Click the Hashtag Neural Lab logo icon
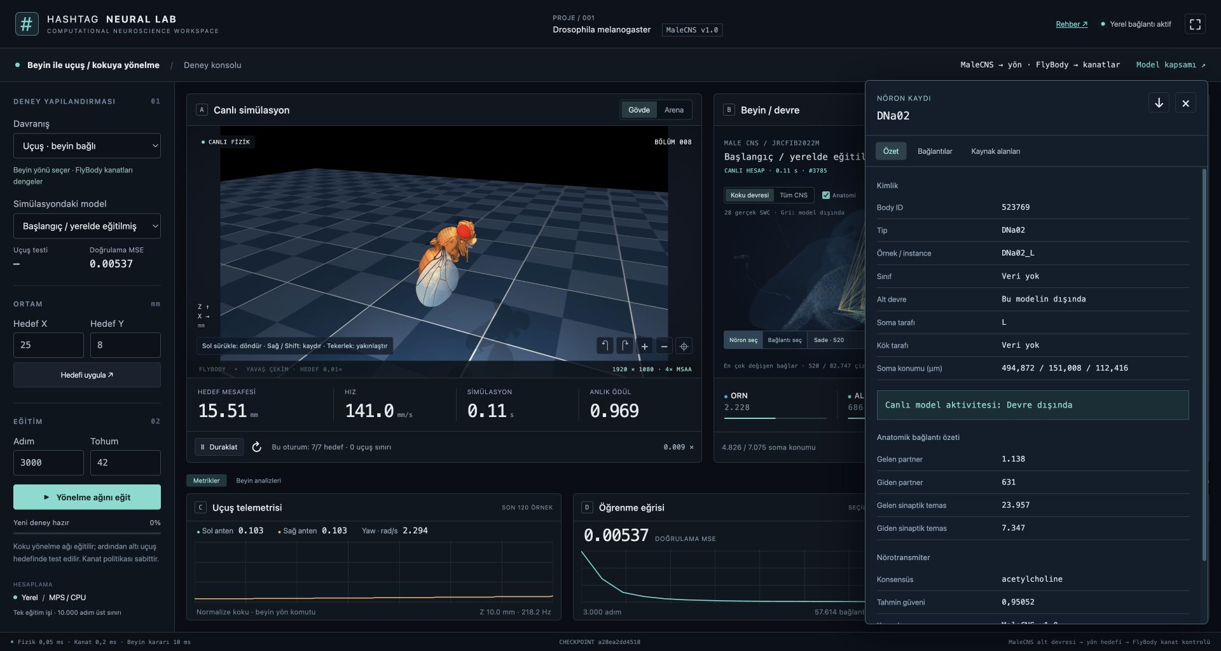Viewport: 1221px width, 651px height. [x=27, y=24]
